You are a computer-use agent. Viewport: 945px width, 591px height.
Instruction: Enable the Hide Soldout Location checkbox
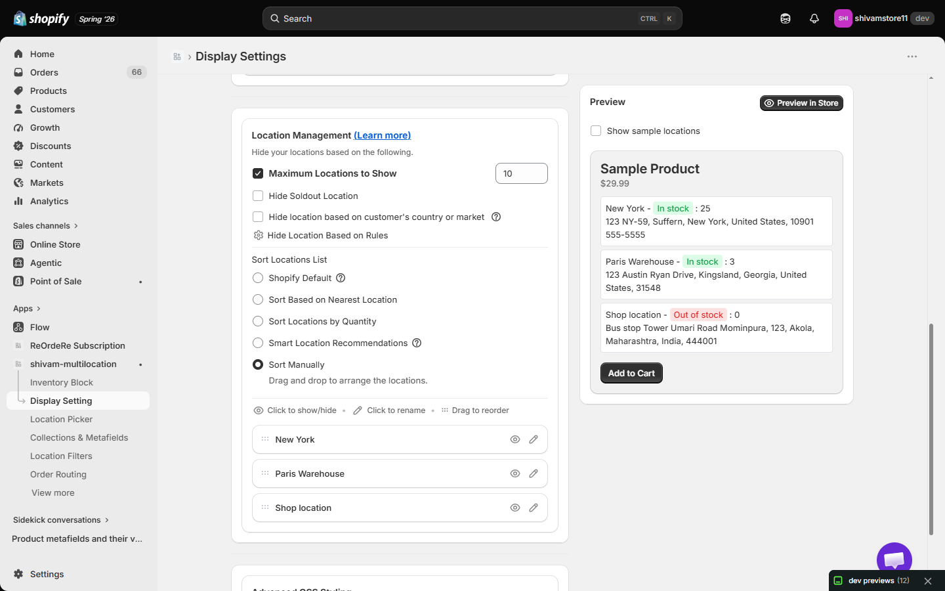click(258, 196)
